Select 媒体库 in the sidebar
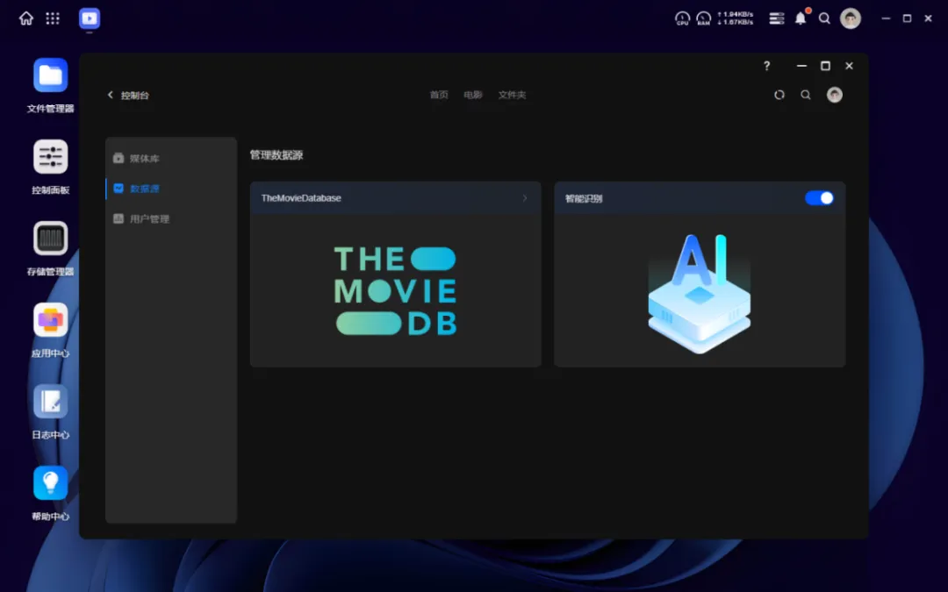The width and height of the screenshot is (948, 592). click(144, 159)
